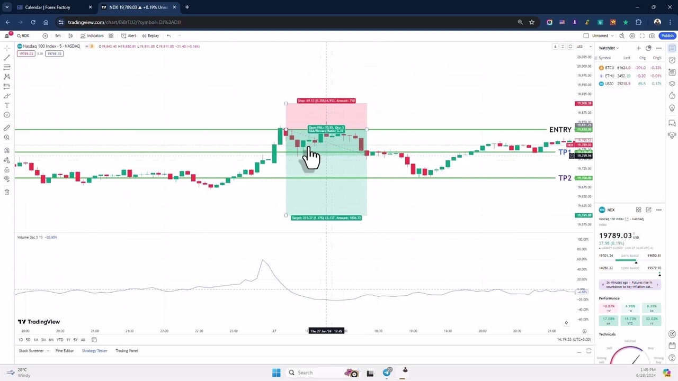Open the Trading Panel tab

[x=127, y=351]
